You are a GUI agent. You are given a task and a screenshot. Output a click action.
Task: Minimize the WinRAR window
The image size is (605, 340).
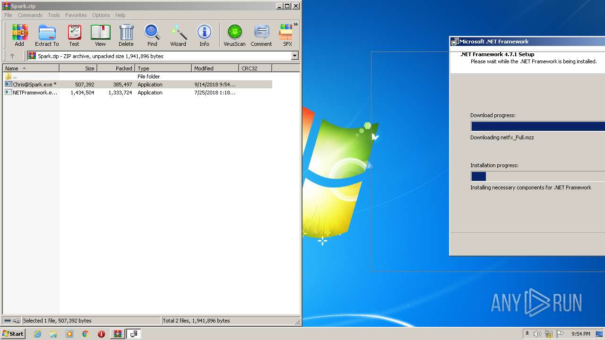tap(279, 6)
